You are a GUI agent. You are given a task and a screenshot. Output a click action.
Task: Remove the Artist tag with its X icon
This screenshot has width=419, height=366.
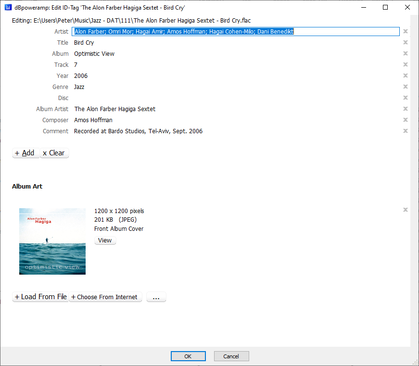tap(406, 32)
